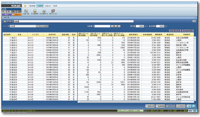200x117 pixels.
Task: Select row with 会員42
Action: [x=98, y=99]
